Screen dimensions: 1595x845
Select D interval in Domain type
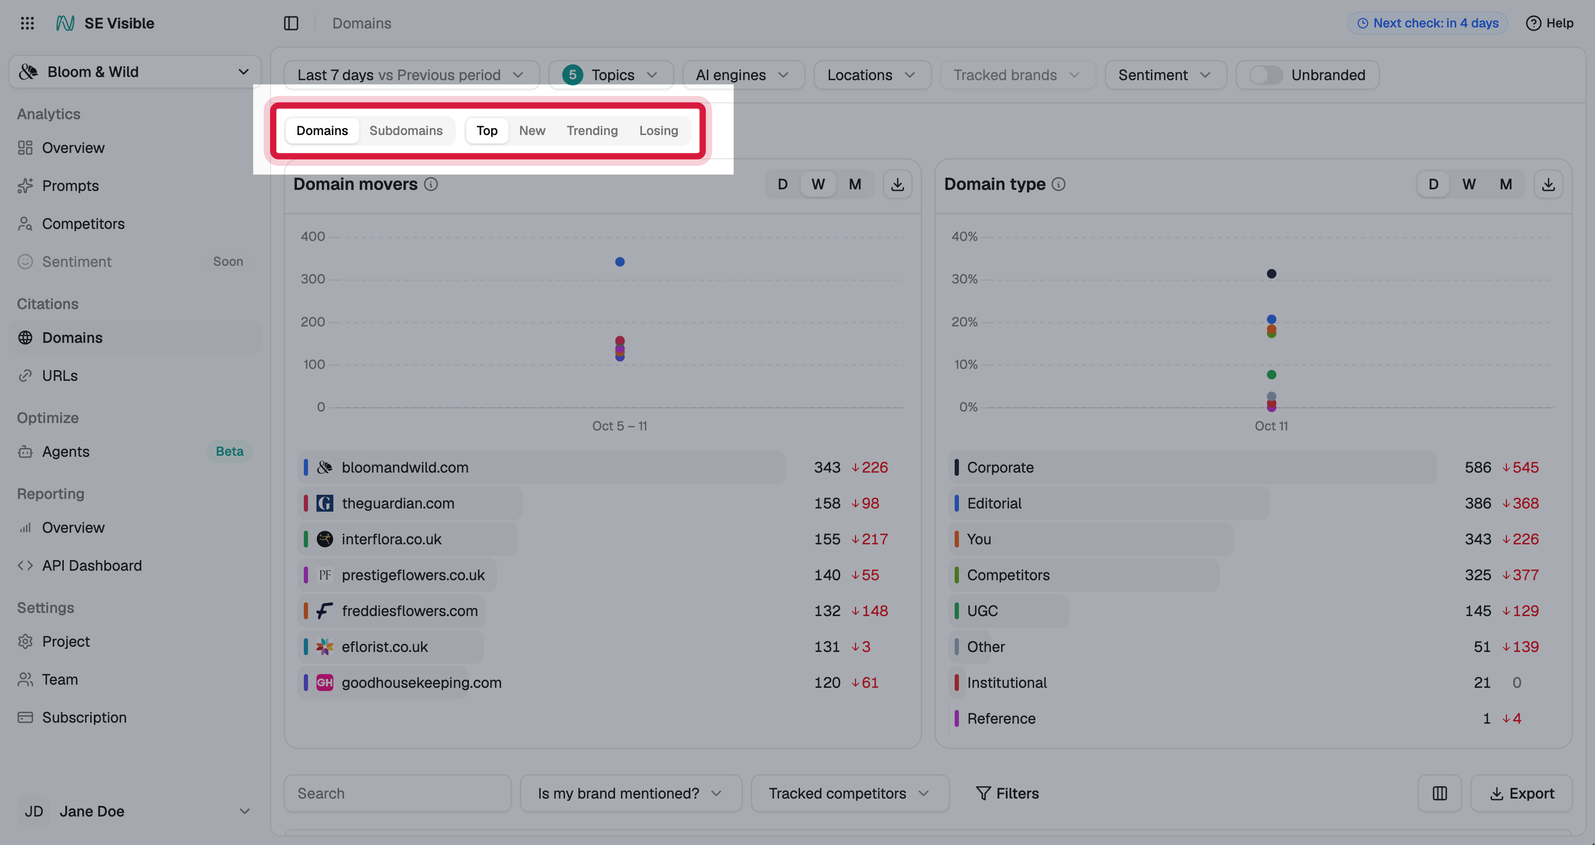tap(1434, 185)
